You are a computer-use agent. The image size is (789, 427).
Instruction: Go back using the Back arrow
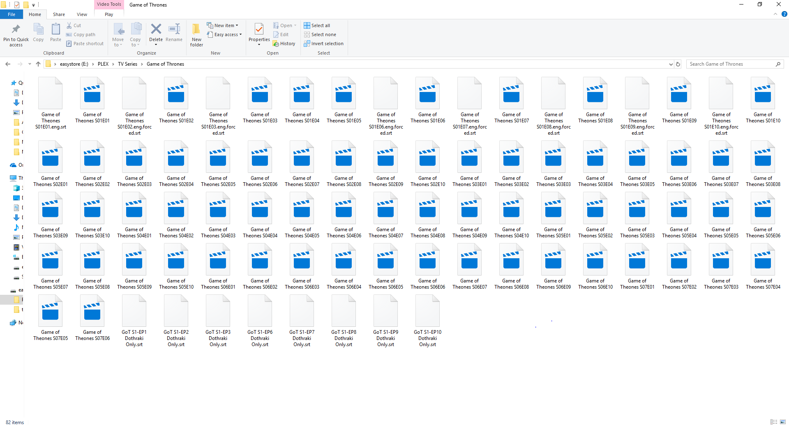point(8,64)
